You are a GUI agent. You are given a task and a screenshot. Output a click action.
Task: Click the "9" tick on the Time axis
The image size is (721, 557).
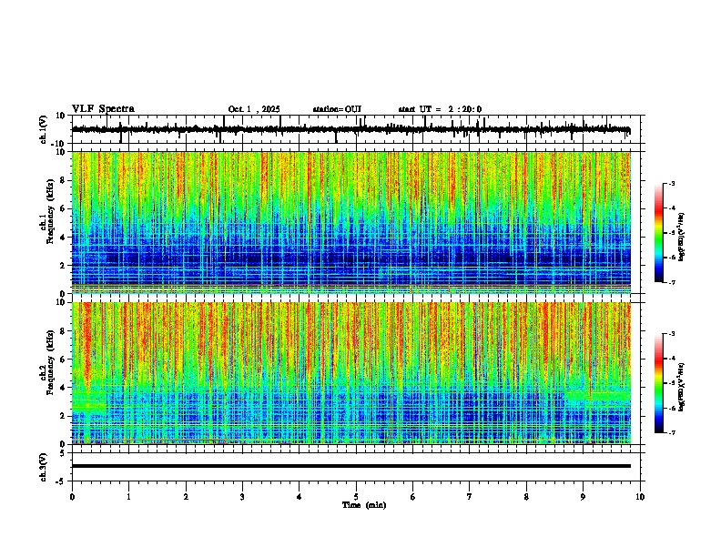point(583,497)
